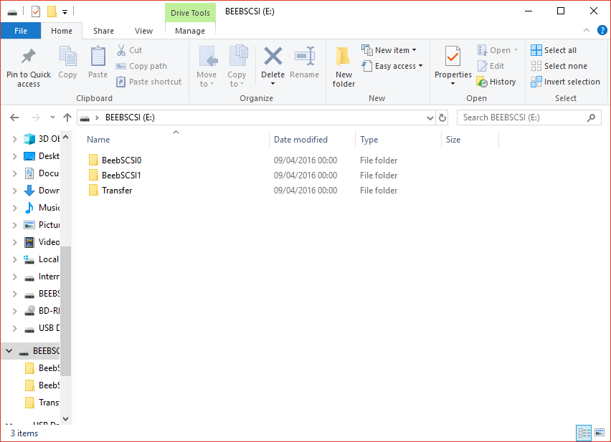
Task: Click navigation pane scroll down arrow
Action: pos(65,418)
